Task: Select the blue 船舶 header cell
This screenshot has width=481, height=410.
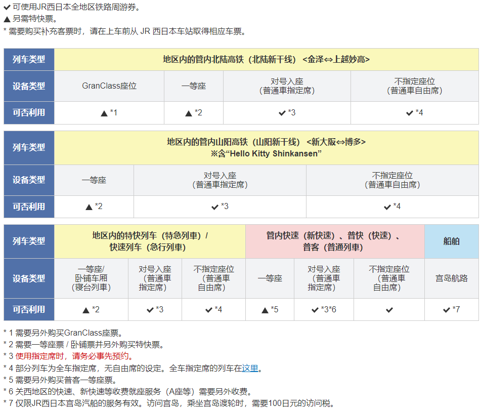Action: point(451,241)
